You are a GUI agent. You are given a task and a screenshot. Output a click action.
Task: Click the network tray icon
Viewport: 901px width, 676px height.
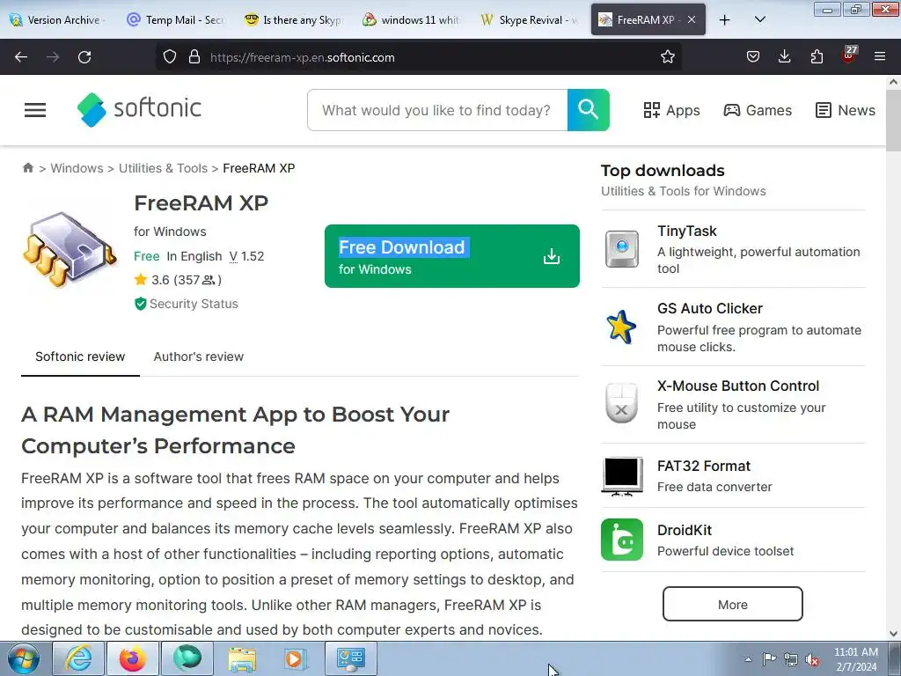(791, 659)
